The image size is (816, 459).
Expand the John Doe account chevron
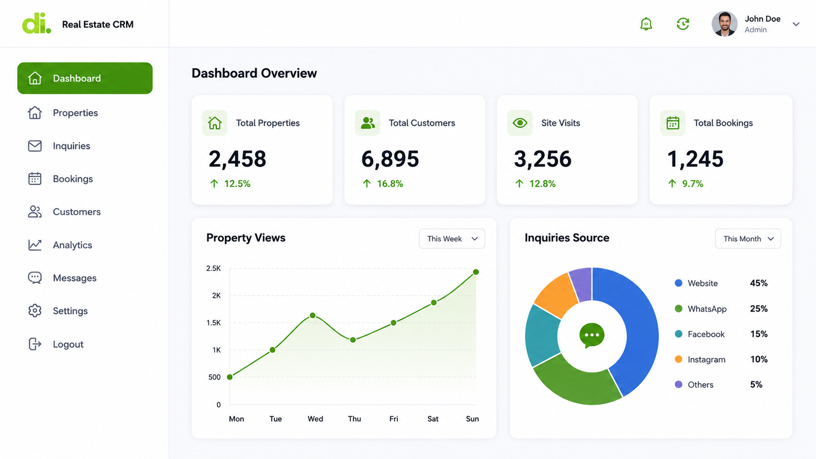click(796, 24)
